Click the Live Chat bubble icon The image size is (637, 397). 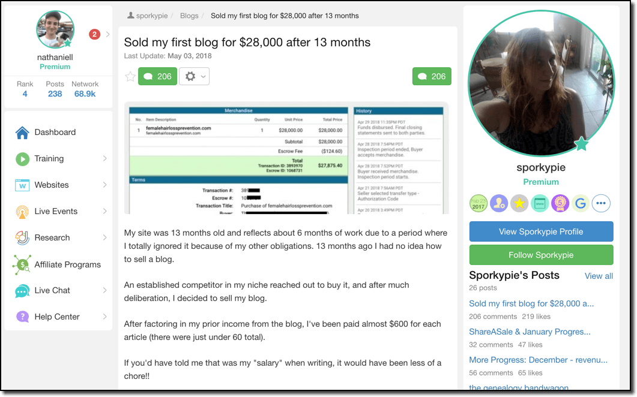[x=22, y=291]
